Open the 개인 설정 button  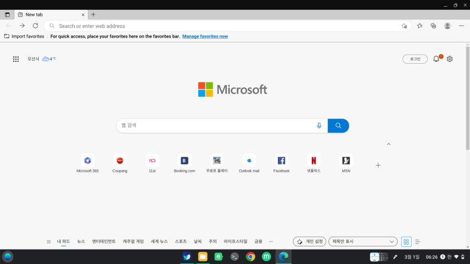coord(309,242)
